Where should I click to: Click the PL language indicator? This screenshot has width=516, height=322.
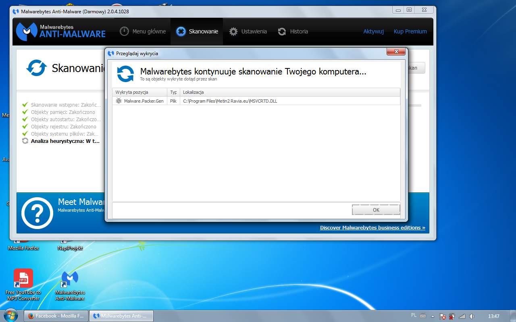pyautogui.click(x=414, y=316)
